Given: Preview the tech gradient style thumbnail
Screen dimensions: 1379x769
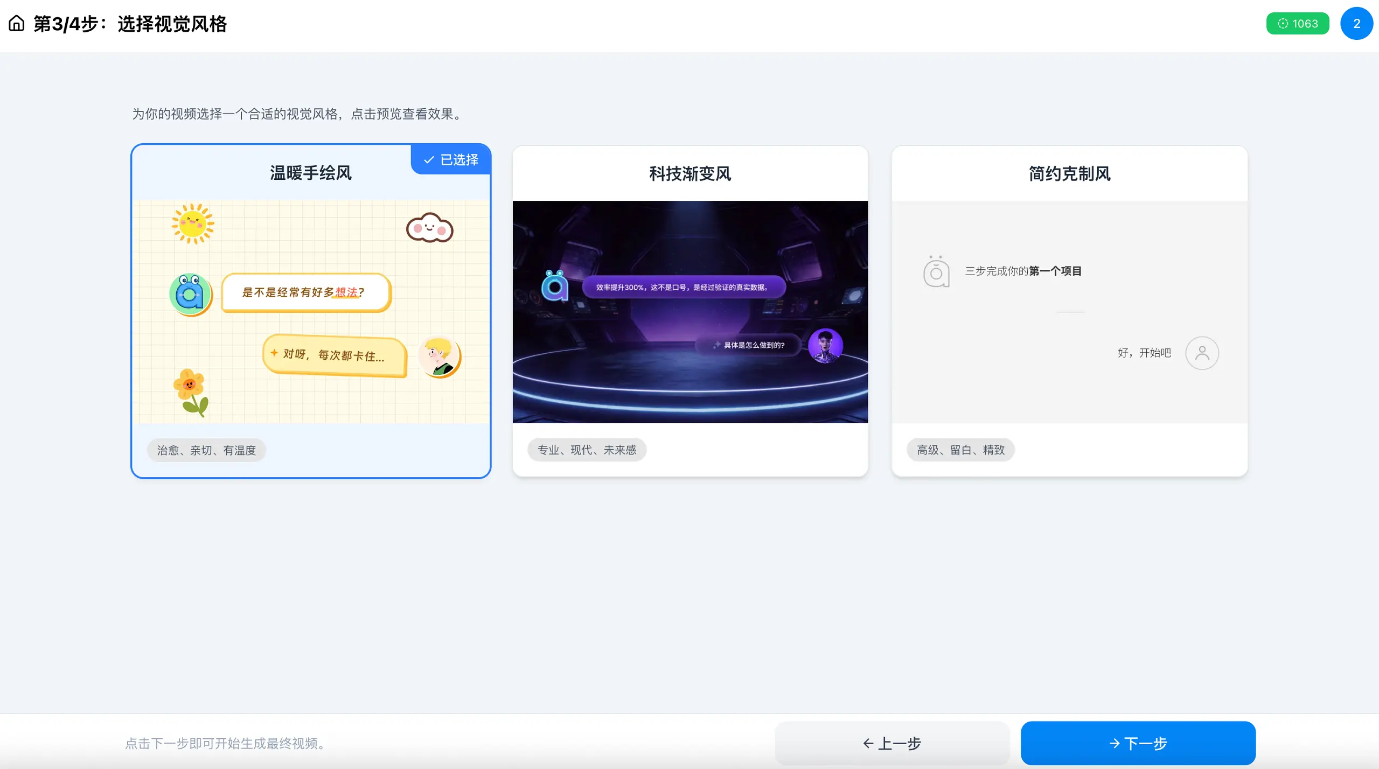Looking at the screenshot, I should 690,312.
